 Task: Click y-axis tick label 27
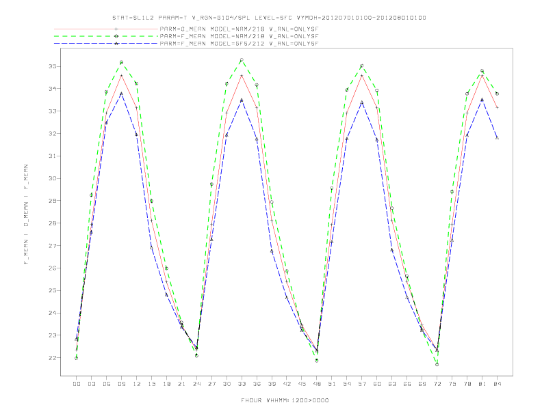pyautogui.click(x=53, y=246)
